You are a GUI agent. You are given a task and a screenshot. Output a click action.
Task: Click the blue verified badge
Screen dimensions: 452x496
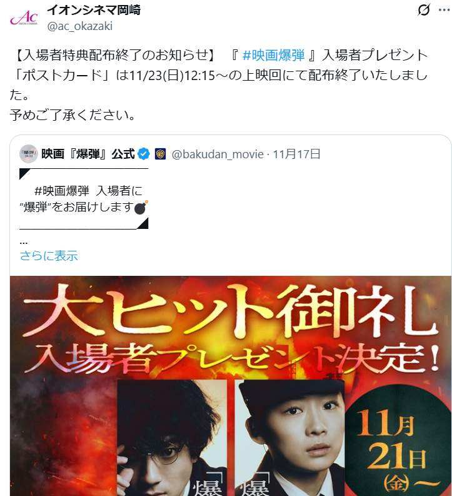coord(144,154)
